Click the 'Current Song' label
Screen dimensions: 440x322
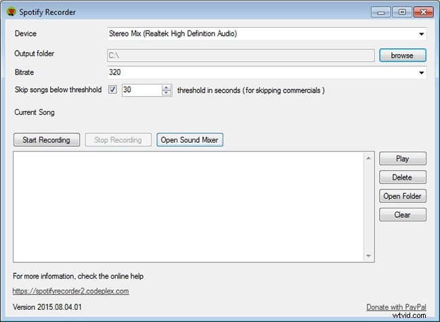coord(35,112)
